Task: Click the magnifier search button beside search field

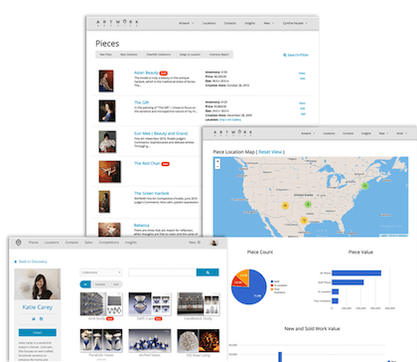Action: click(208, 272)
